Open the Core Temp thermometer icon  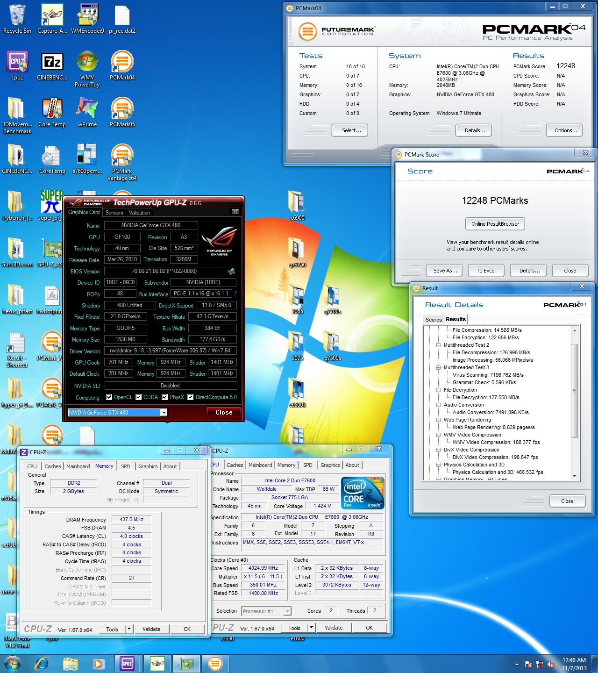(x=52, y=112)
